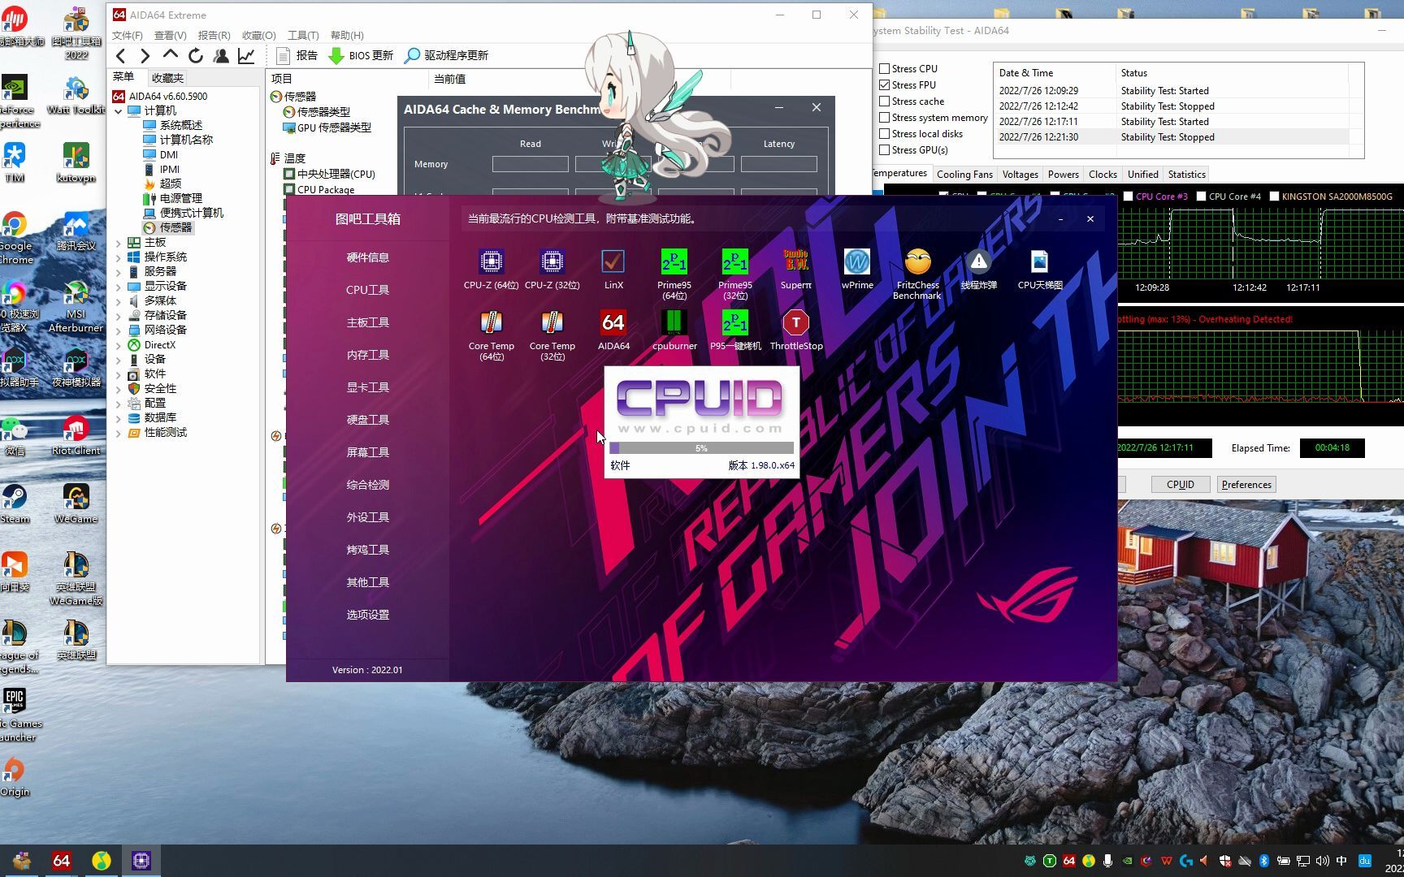Screen dimensions: 1404x877
Task: Open AIDA64 graph chart icon
Action: click(x=245, y=55)
